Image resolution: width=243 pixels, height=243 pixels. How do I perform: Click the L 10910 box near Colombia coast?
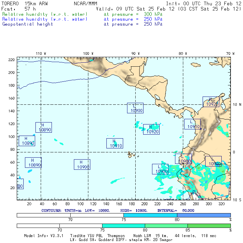point(192,124)
